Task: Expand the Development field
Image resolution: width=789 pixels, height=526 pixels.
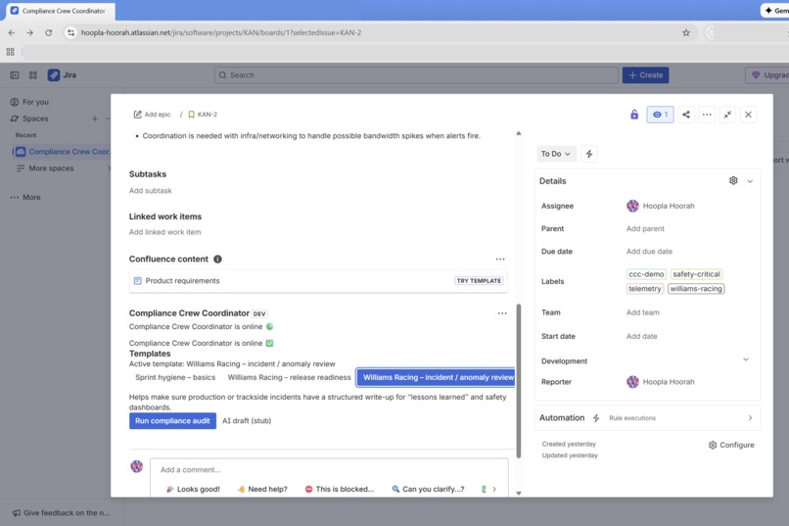Action: pos(746,359)
